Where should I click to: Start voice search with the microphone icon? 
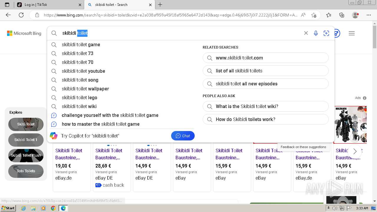[x=316, y=33]
